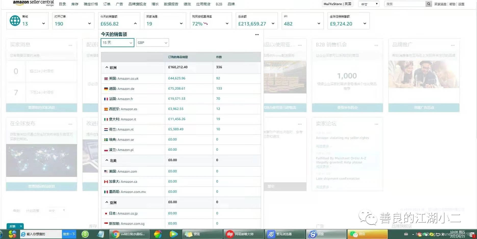The image size is (477, 239).
Task: Expand the buyer messages 19 card
Action: pos(181,24)
